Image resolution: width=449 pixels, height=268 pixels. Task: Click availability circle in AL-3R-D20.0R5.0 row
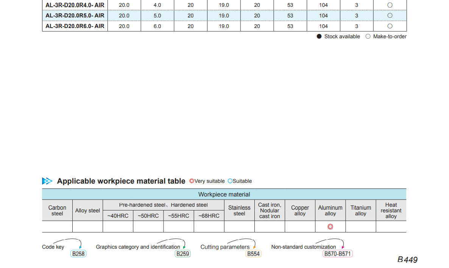(x=390, y=16)
